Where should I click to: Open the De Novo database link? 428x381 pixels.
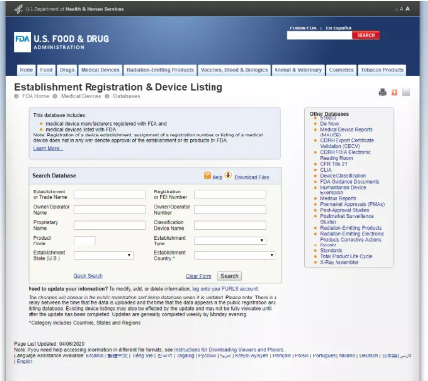coord(330,124)
